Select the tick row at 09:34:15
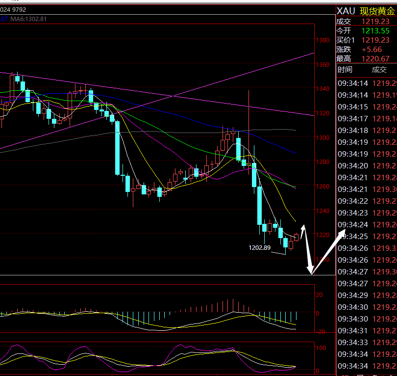 point(367,107)
